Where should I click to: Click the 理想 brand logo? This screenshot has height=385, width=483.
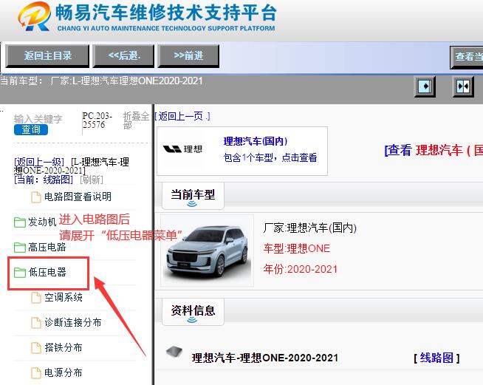coord(182,149)
